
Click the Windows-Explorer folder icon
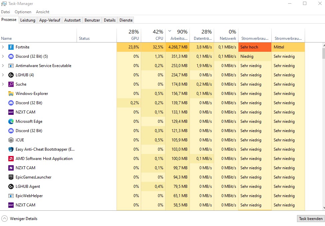pos(11,94)
